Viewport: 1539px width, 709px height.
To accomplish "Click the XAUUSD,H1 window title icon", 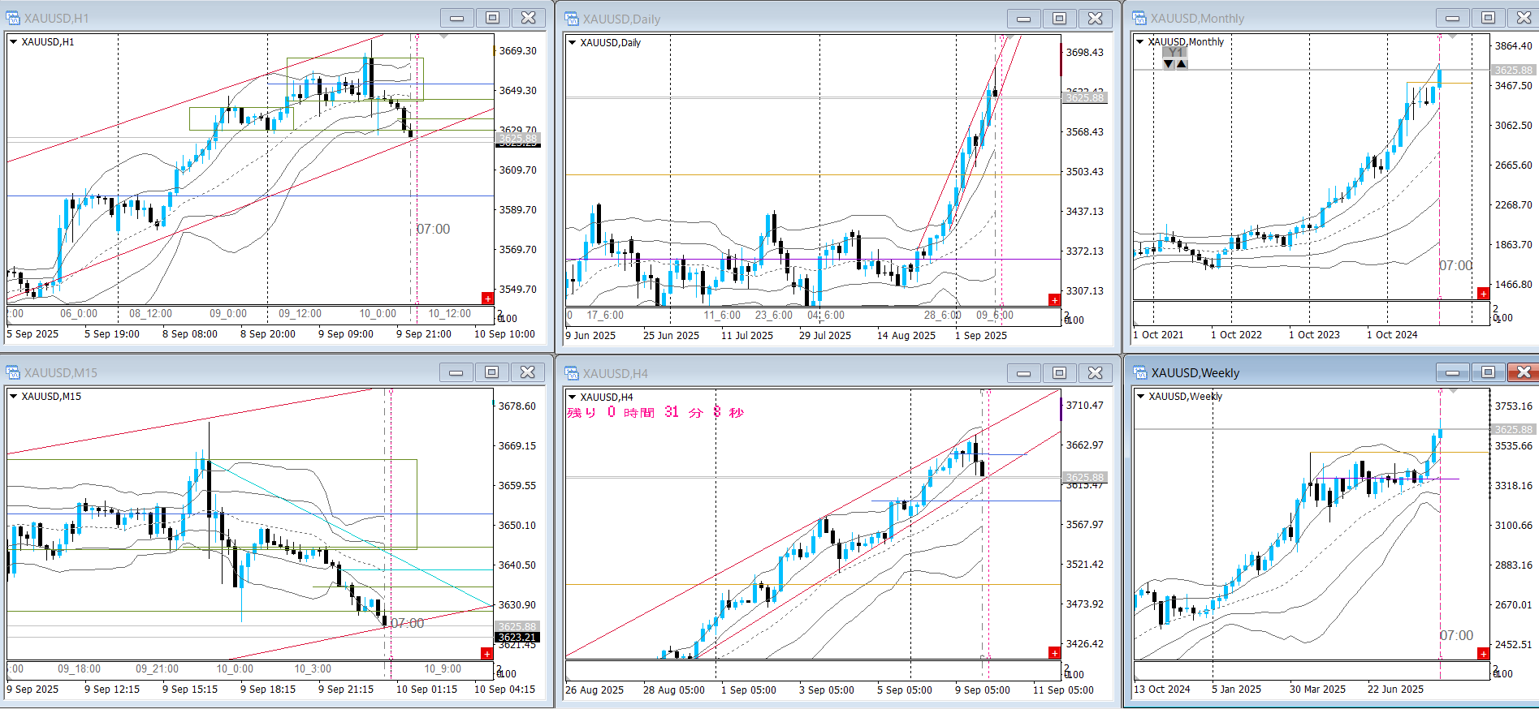I will (x=13, y=18).
